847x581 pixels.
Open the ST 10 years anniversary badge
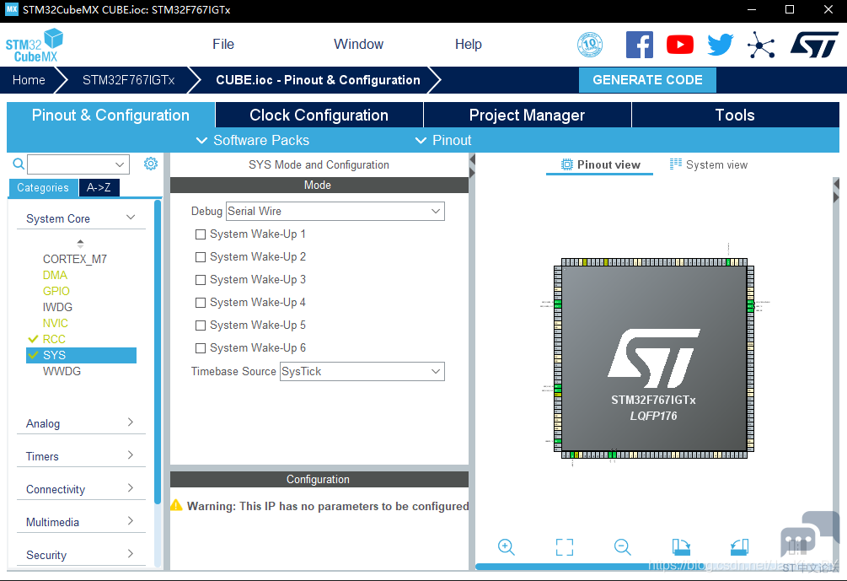pos(590,45)
